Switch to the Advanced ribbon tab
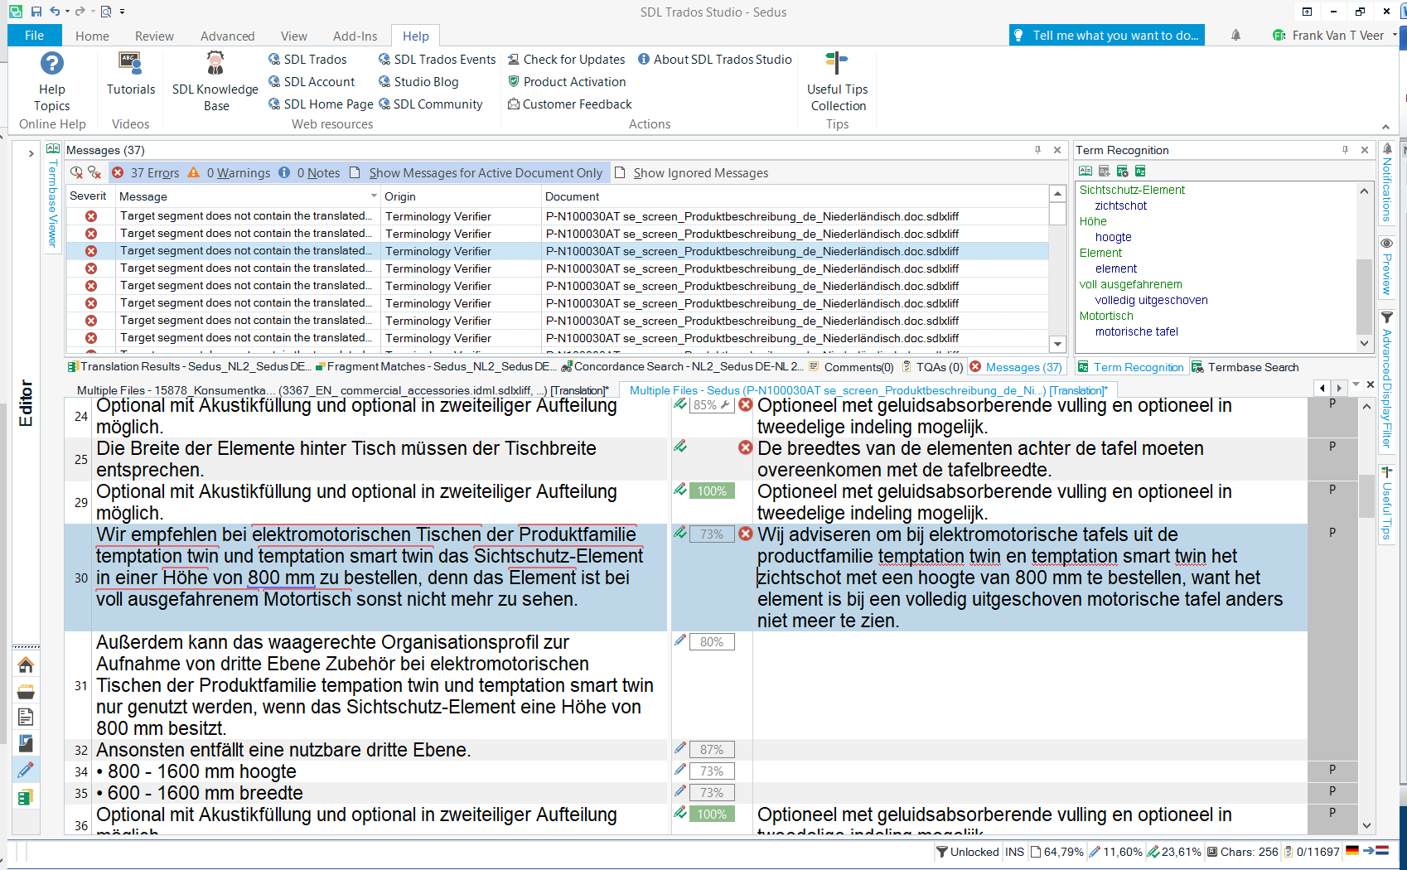Viewport: 1407px width, 870px height. tap(227, 36)
